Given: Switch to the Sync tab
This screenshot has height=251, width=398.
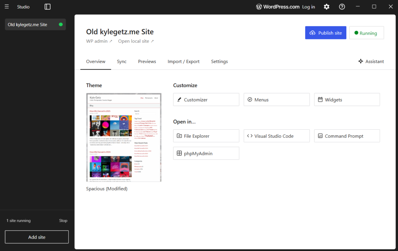Looking at the screenshot, I should tap(122, 61).
